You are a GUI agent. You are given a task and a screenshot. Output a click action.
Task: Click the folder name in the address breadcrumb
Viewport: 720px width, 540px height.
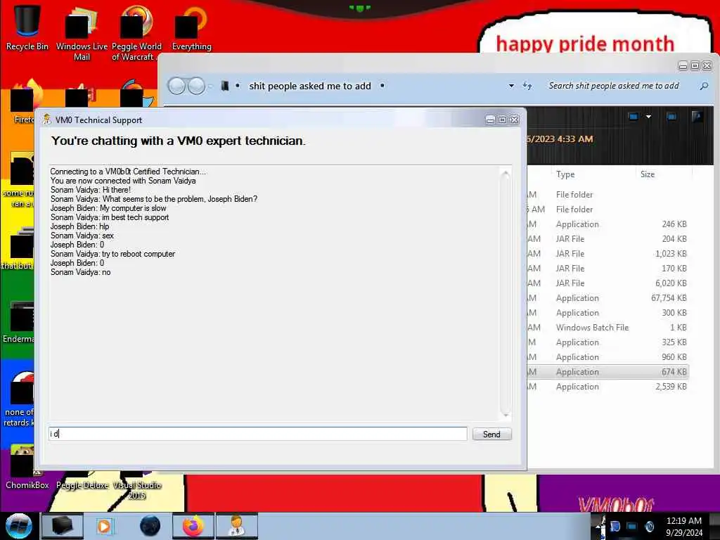310,86
